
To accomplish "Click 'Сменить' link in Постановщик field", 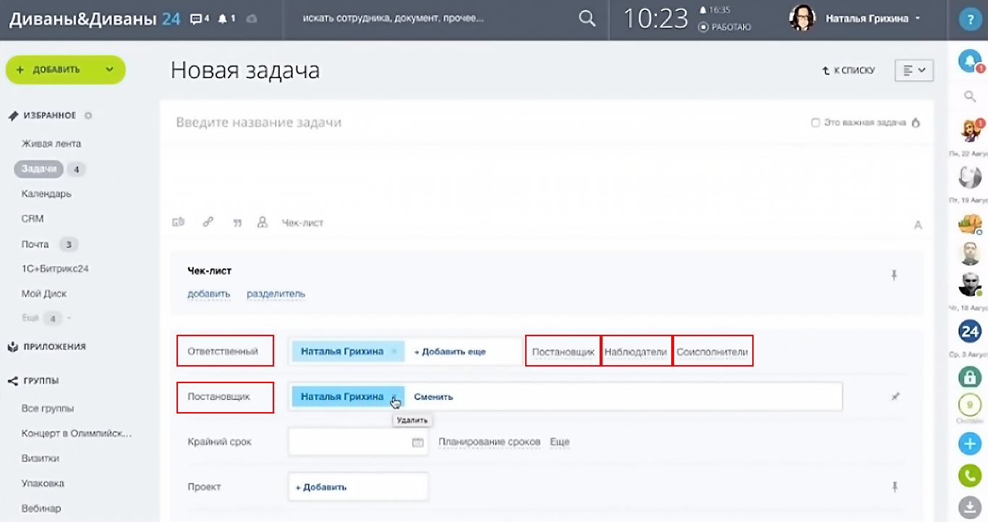I will point(433,397).
